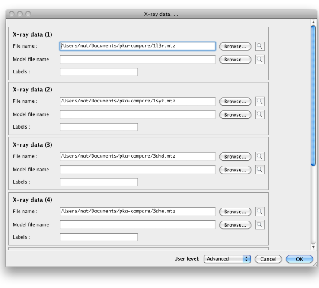Click the 1l3r.mtz file name field

coord(137,46)
